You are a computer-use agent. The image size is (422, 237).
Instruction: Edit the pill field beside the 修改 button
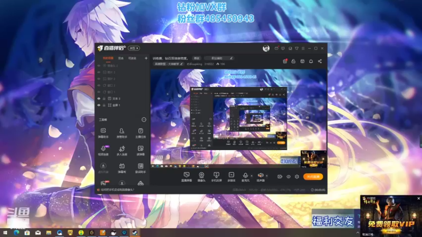tap(219, 58)
